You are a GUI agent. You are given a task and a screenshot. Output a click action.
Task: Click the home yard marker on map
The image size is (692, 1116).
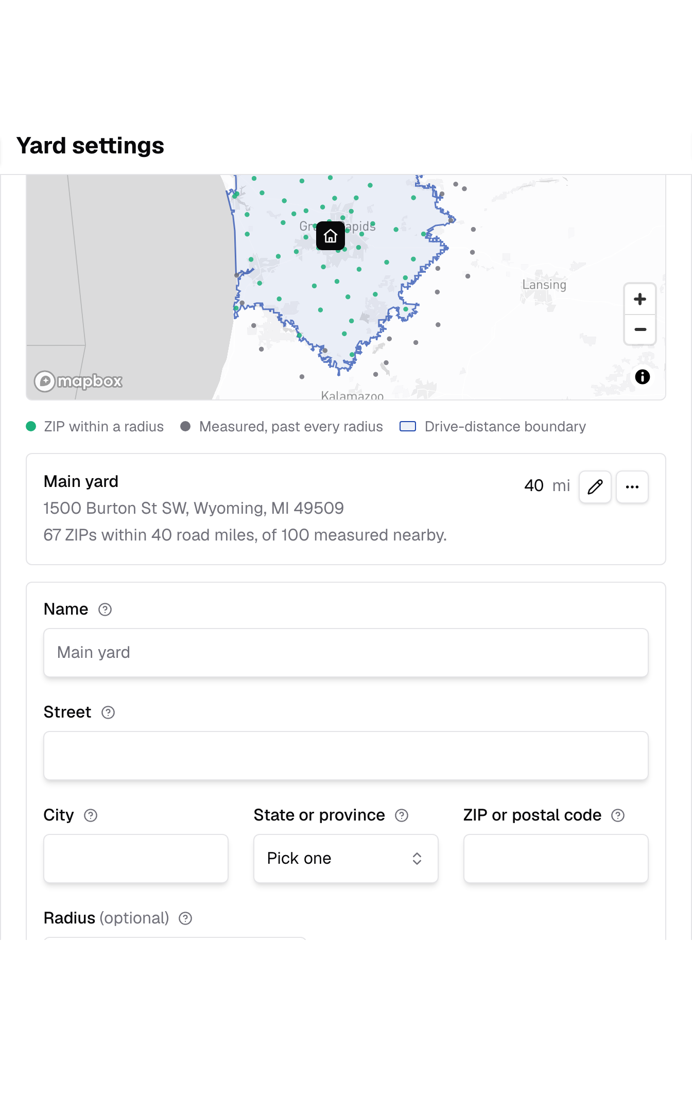[x=331, y=236]
